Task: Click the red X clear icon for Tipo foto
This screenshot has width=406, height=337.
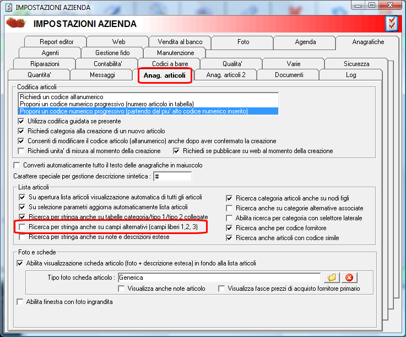Action: pos(349,278)
